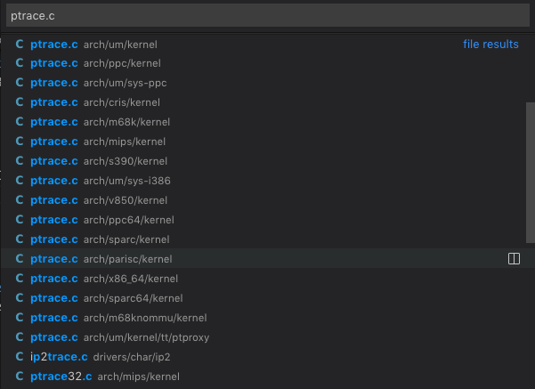Screen dimensions: 535x389
Task: Open ptrace.c from arch/ppc64/kernel
Action: 267,220
